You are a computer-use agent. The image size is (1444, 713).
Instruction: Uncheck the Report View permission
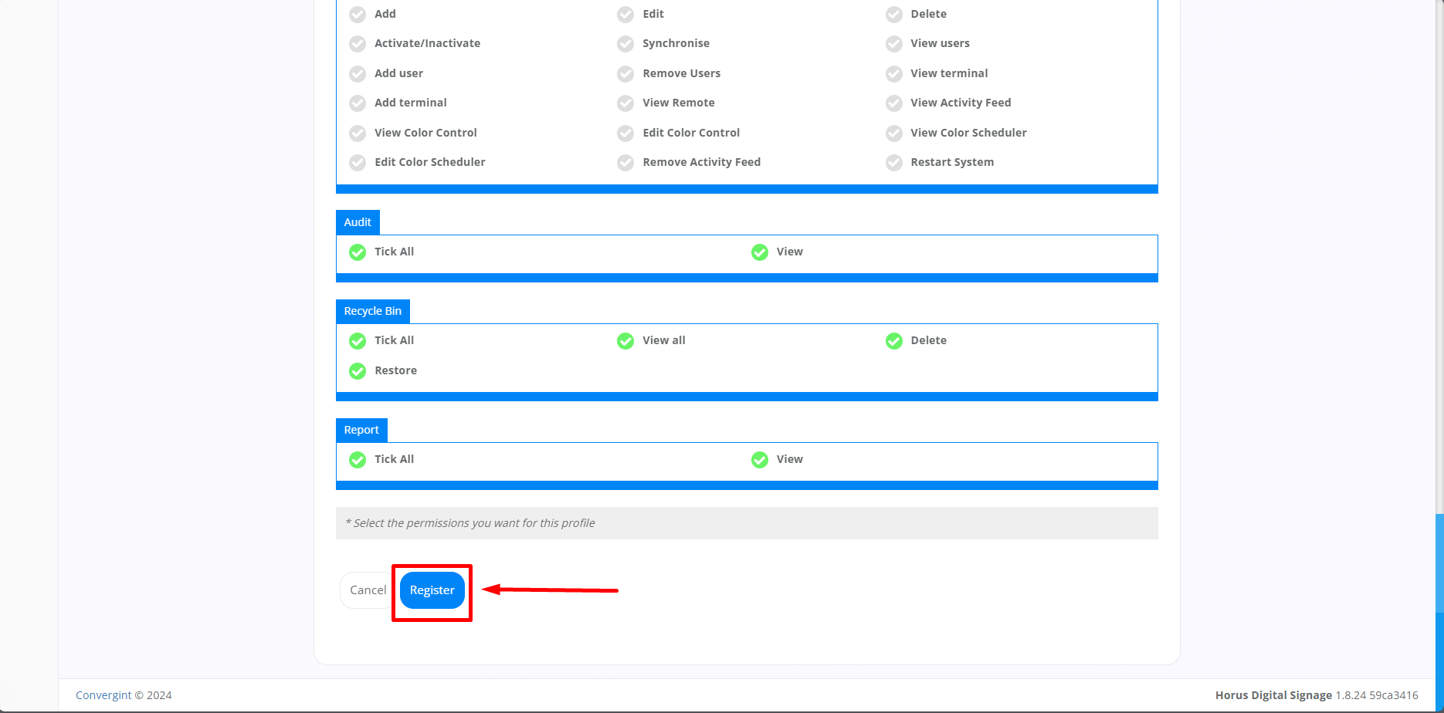click(x=760, y=460)
